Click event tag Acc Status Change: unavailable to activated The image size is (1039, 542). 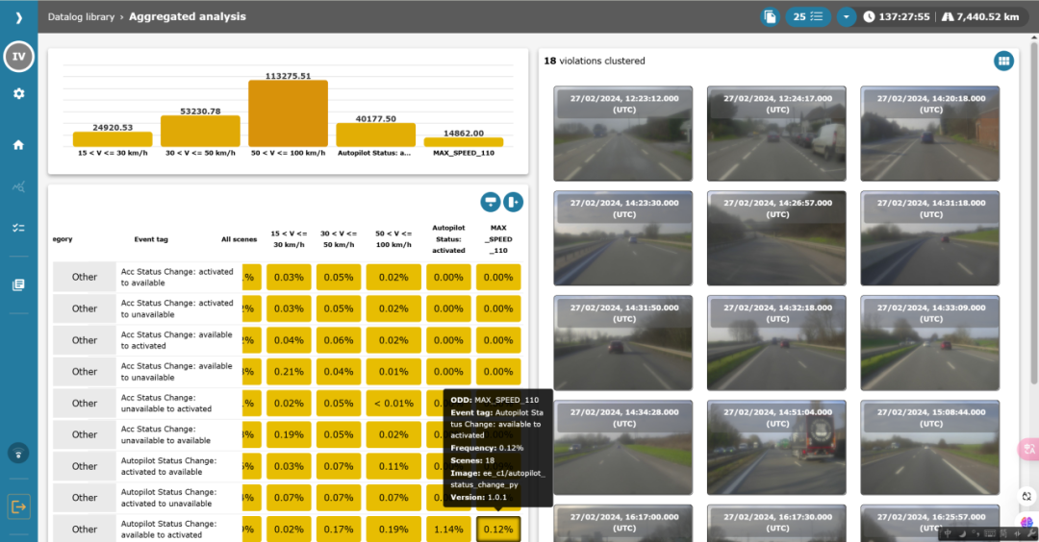[166, 403]
